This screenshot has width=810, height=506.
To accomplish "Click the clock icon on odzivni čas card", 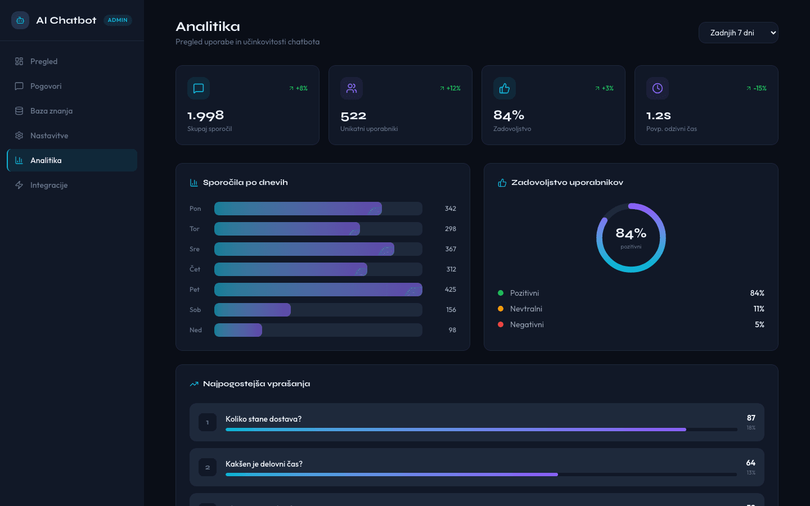I will pyautogui.click(x=658, y=88).
